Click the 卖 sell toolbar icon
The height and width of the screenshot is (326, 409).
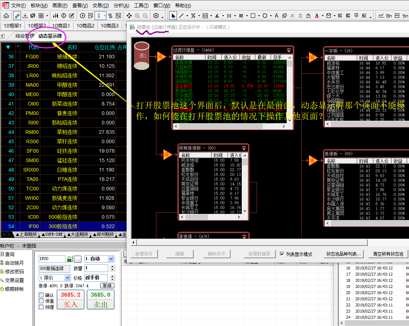pos(348,16)
